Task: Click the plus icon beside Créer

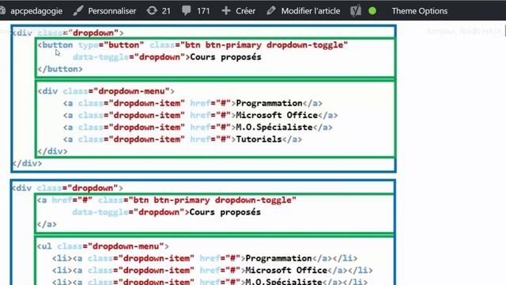Action: [x=226, y=10]
